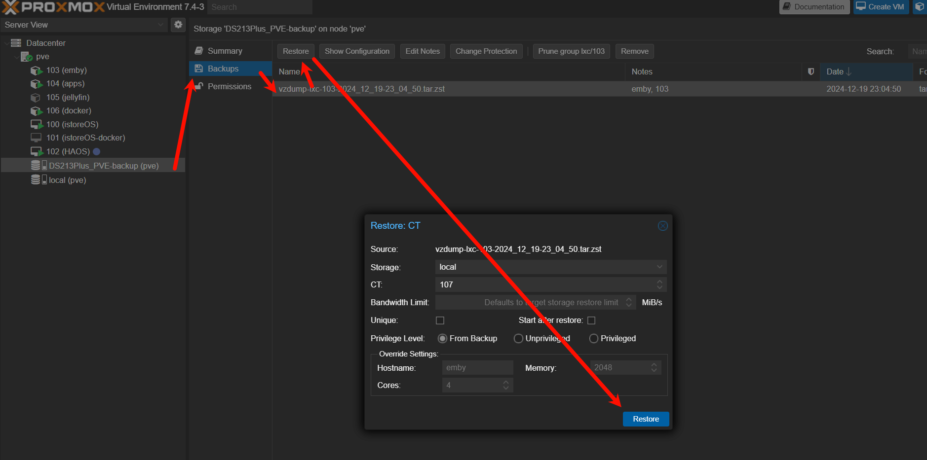Sort by the Date column header
This screenshot has width=927, height=460.
(x=866, y=71)
